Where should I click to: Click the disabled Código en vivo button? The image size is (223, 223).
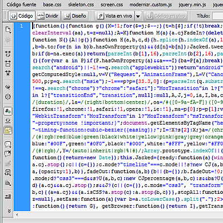point(165,16)
